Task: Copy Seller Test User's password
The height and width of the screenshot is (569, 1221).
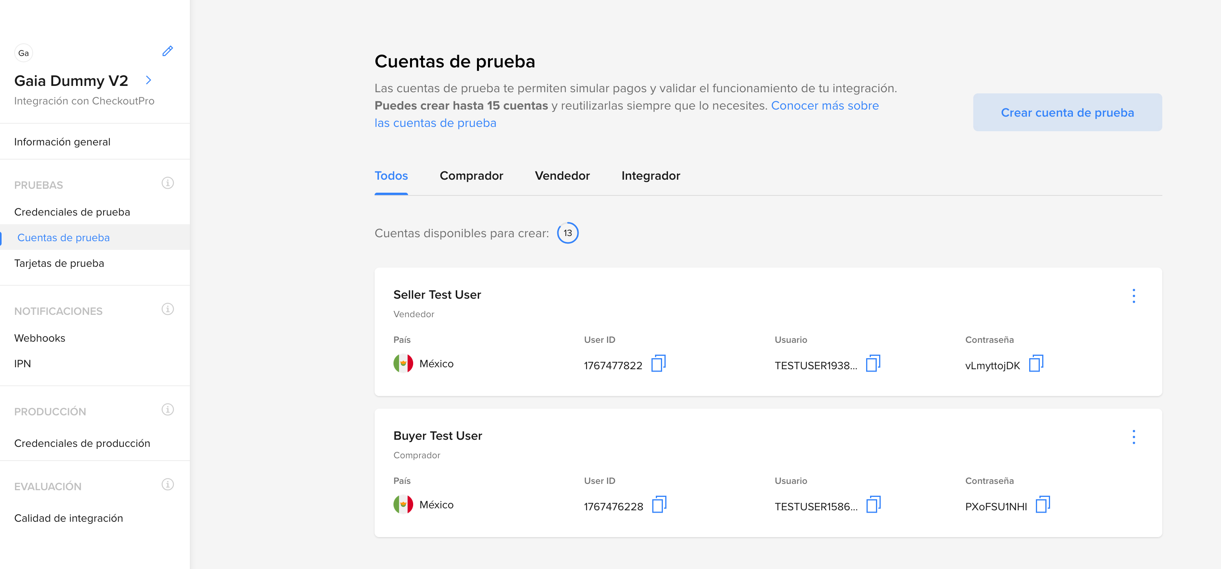Action: tap(1036, 364)
